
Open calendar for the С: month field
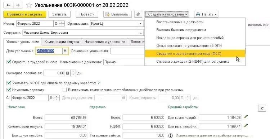coord(51,98)
